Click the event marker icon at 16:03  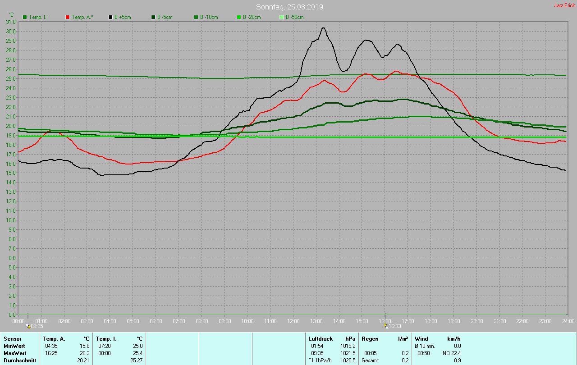tap(385, 325)
